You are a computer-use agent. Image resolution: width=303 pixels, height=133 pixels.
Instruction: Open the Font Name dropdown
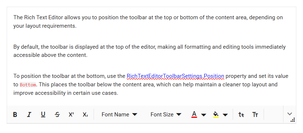click(x=120, y=114)
